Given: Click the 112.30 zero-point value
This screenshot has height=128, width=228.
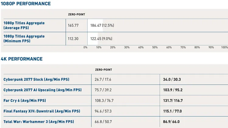Looking at the screenshot, I should tap(73, 39).
